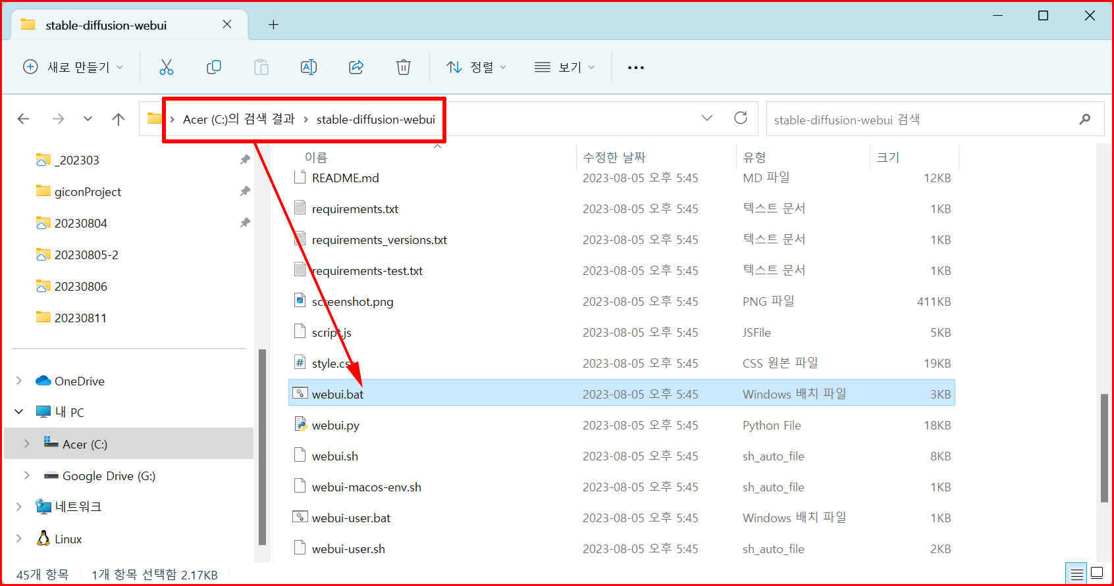Open the 정렬 (Sort) dropdown

coord(477,67)
